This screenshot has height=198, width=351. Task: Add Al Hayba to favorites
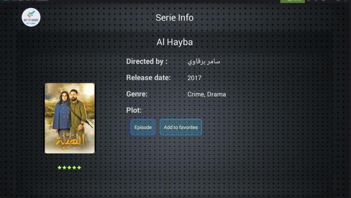coord(181,127)
